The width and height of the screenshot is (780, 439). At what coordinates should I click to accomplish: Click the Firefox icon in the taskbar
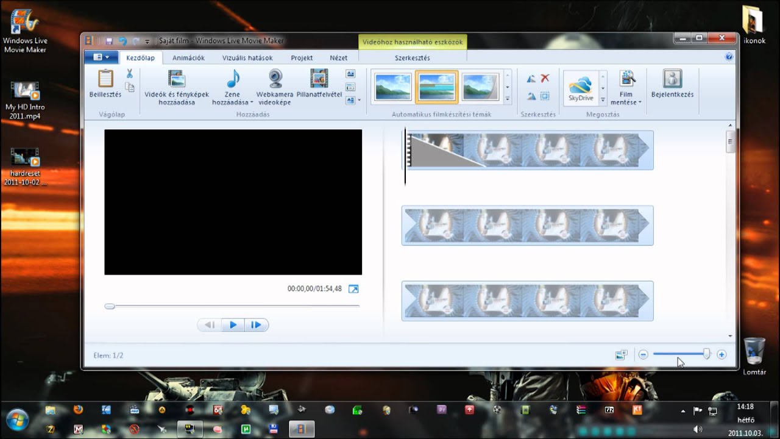(x=78, y=410)
